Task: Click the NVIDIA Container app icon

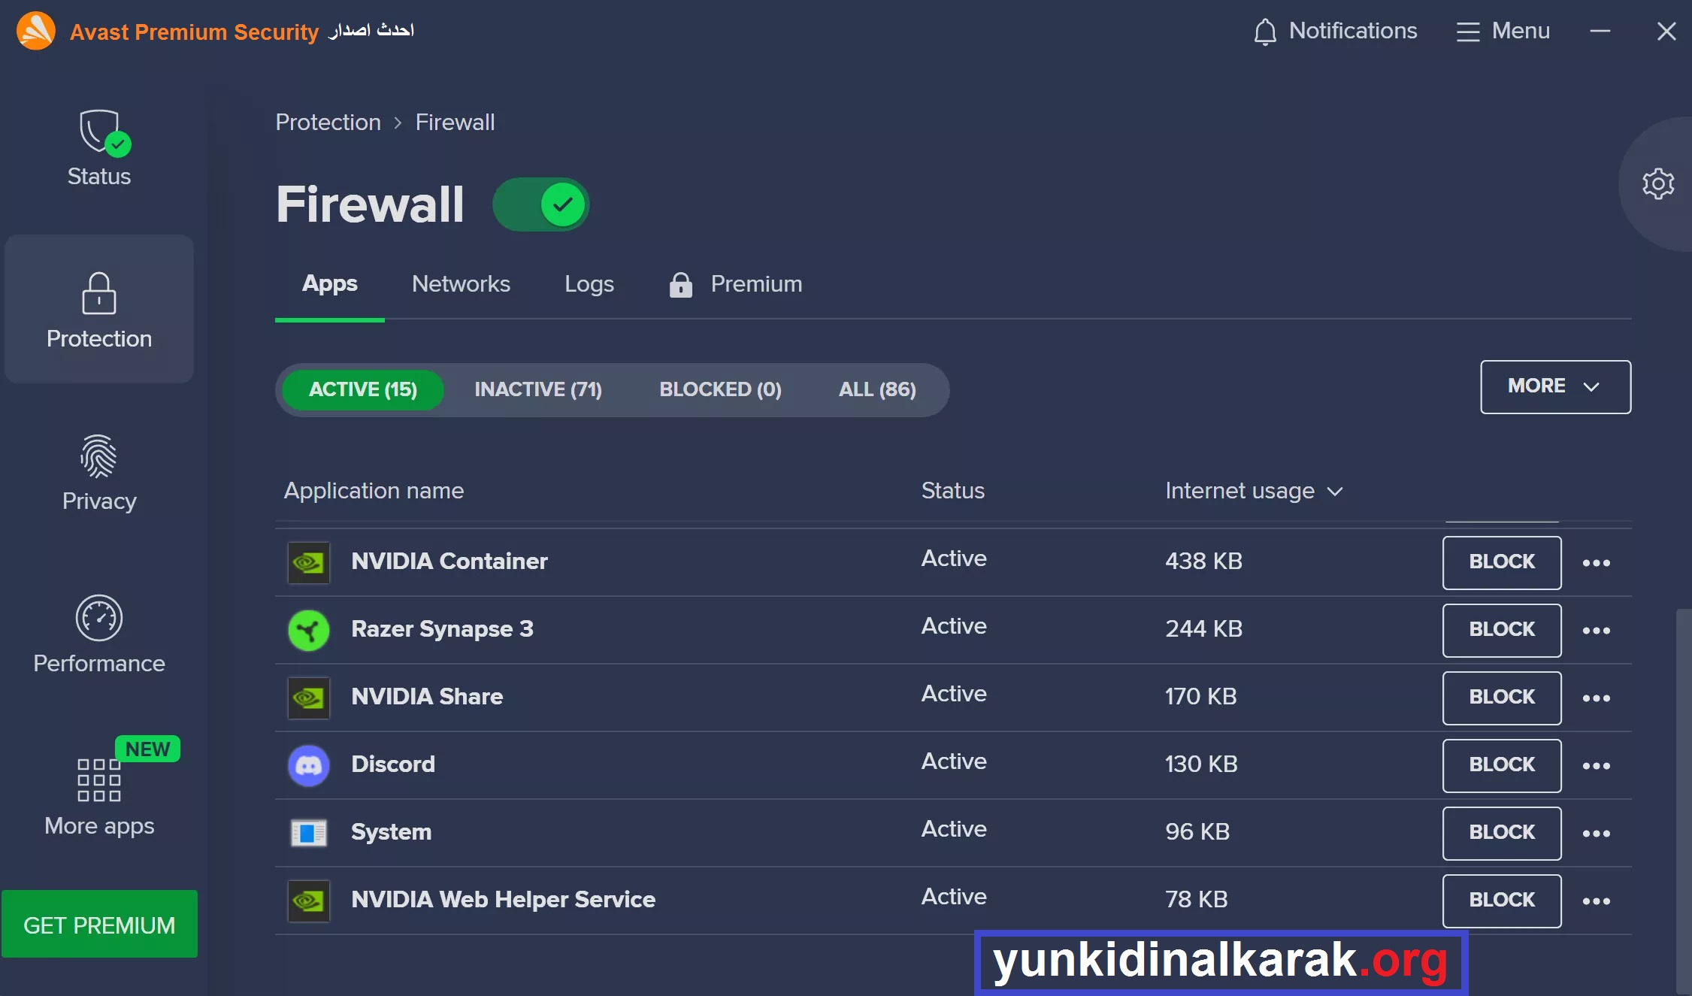Action: (308, 561)
